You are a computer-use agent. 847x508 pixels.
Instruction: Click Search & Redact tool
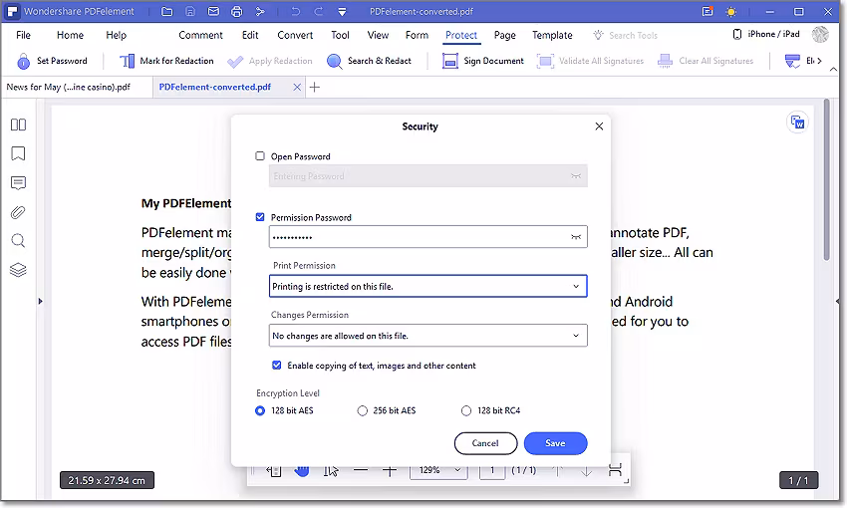coord(370,61)
